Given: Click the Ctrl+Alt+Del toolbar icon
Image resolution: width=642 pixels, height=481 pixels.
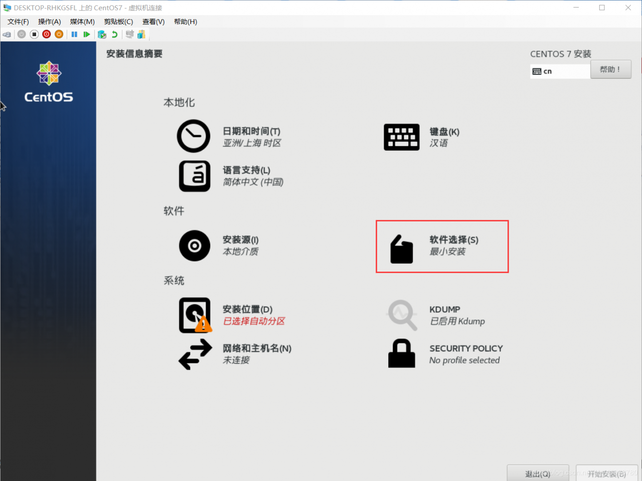Looking at the screenshot, I should (7, 34).
